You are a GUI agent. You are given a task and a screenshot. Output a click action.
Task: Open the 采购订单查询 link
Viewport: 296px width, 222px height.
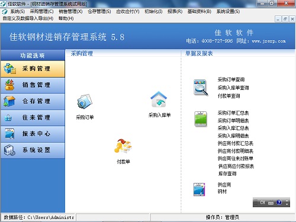tap(231, 79)
